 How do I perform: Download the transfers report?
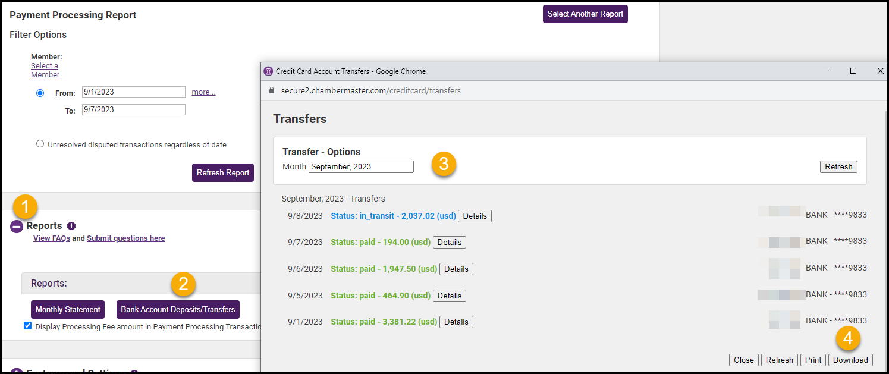pos(850,360)
